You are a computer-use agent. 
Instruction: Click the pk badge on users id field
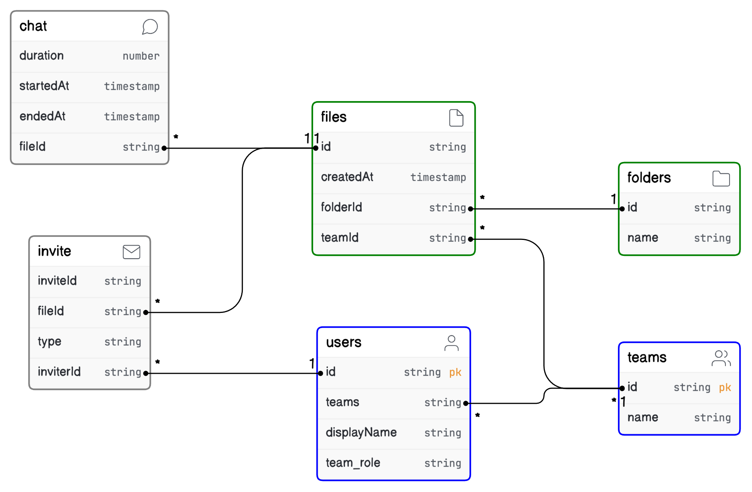click(x=454, y=373)
